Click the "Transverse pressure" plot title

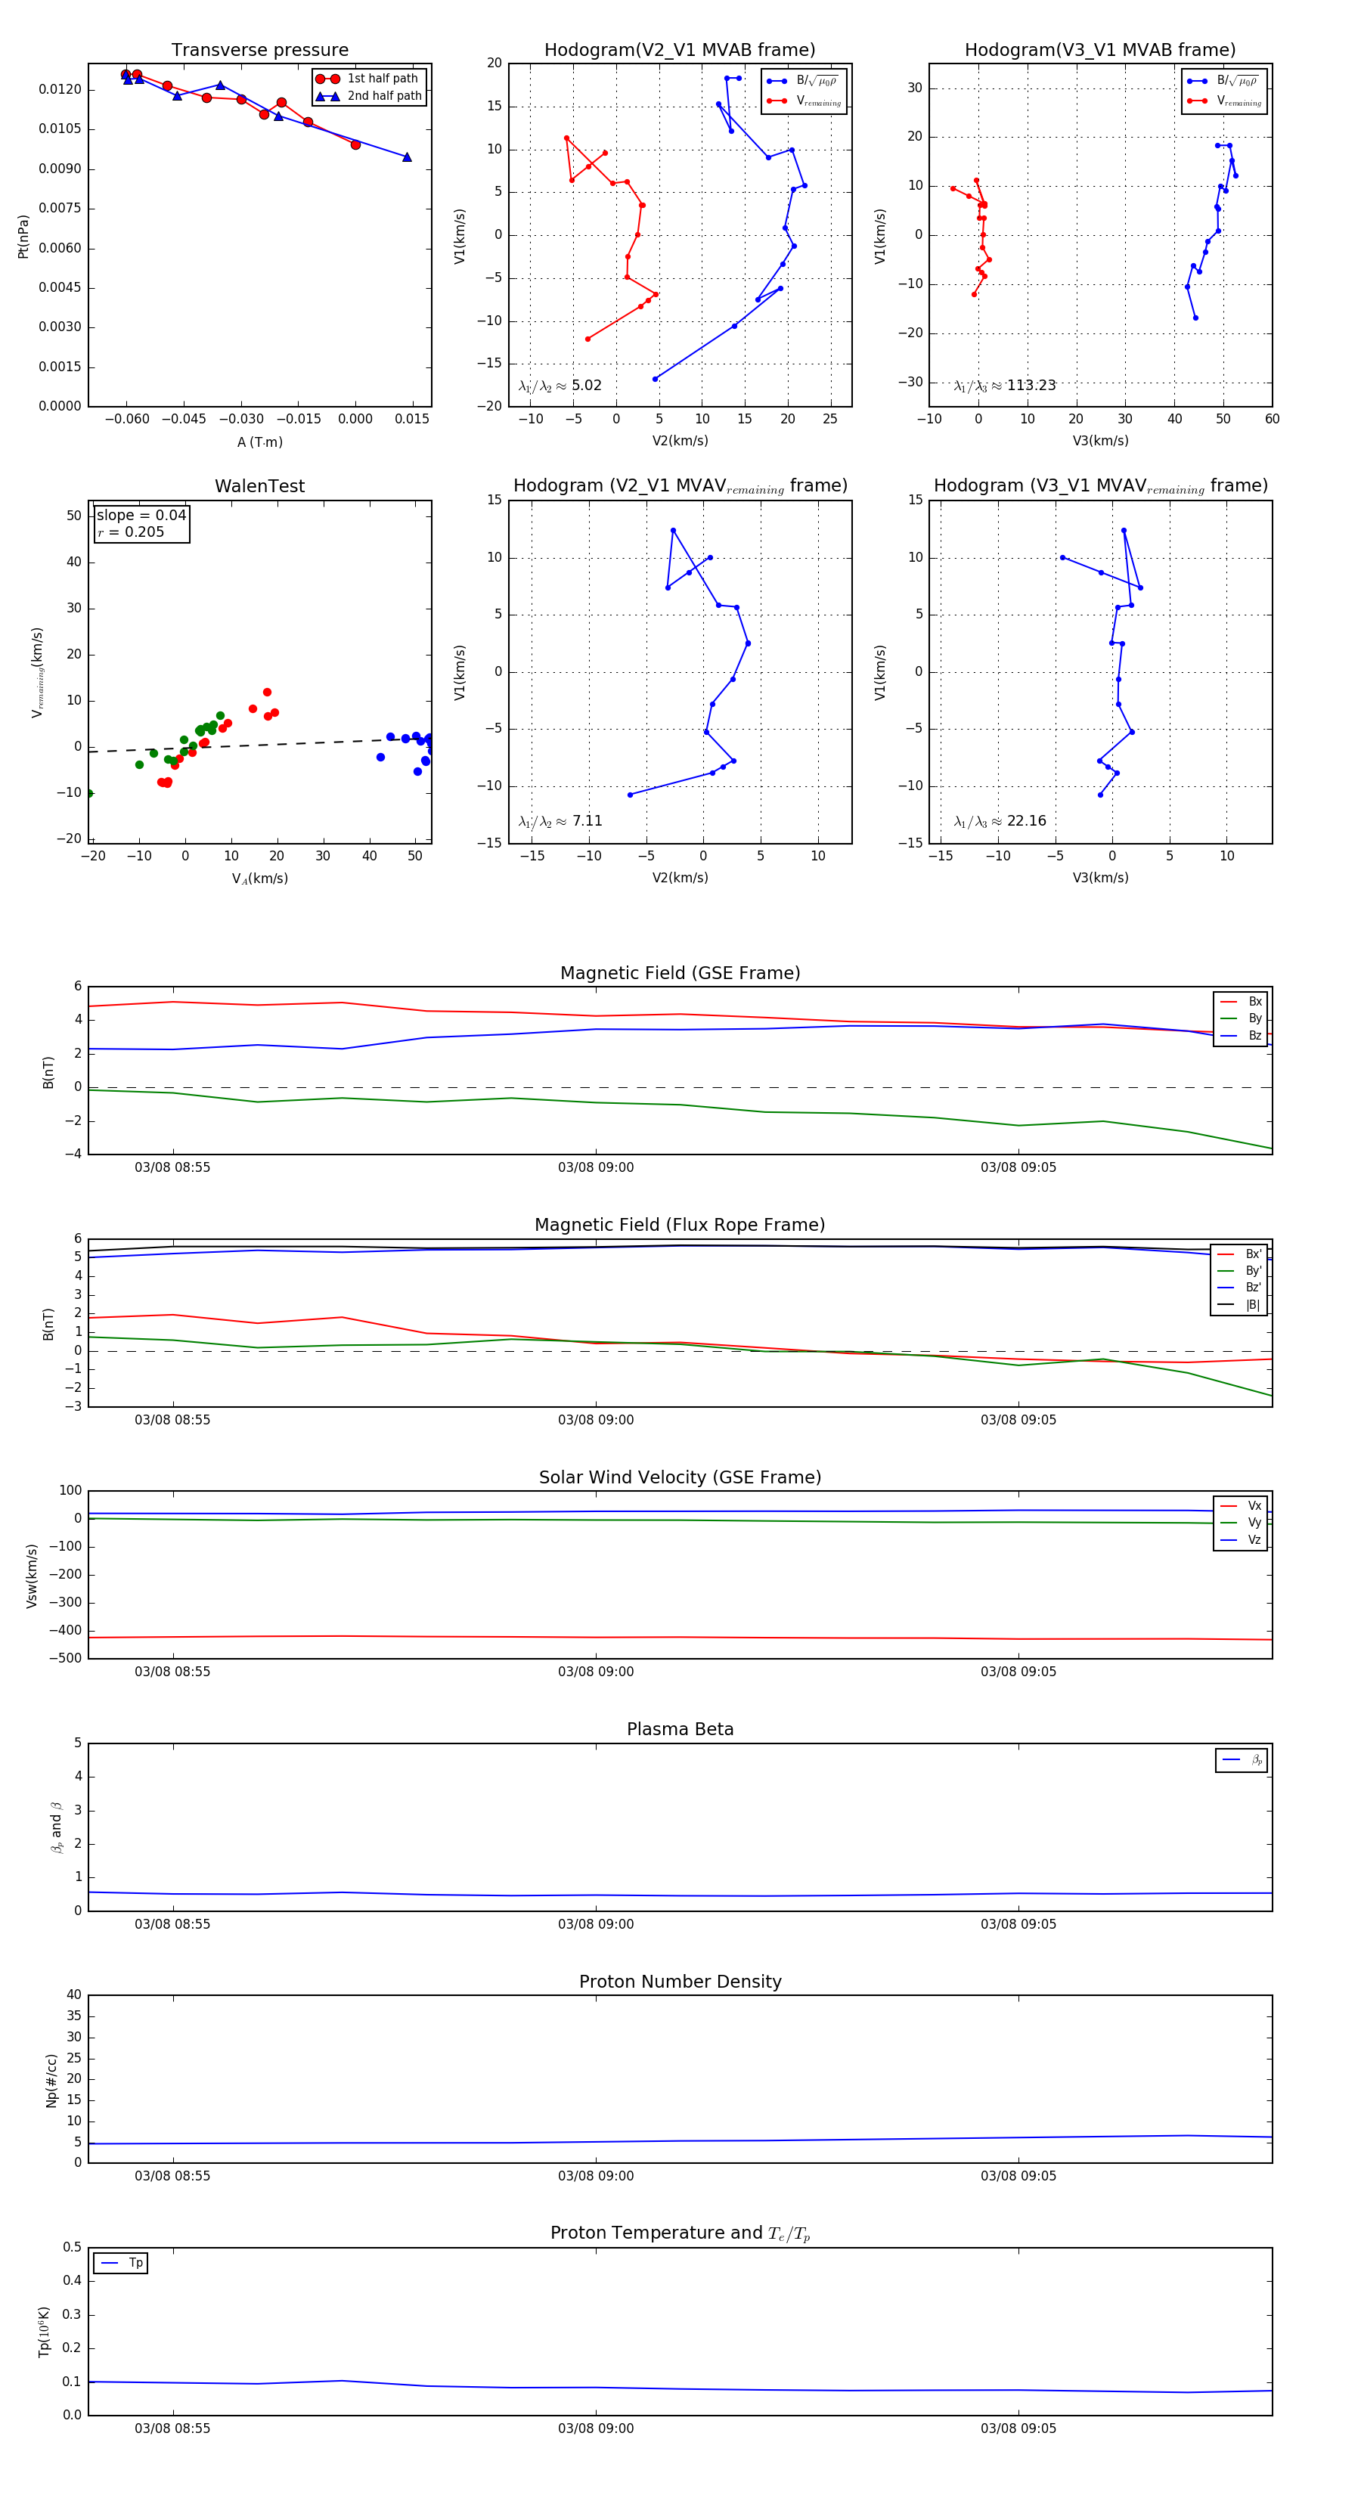tap(259, 51)
